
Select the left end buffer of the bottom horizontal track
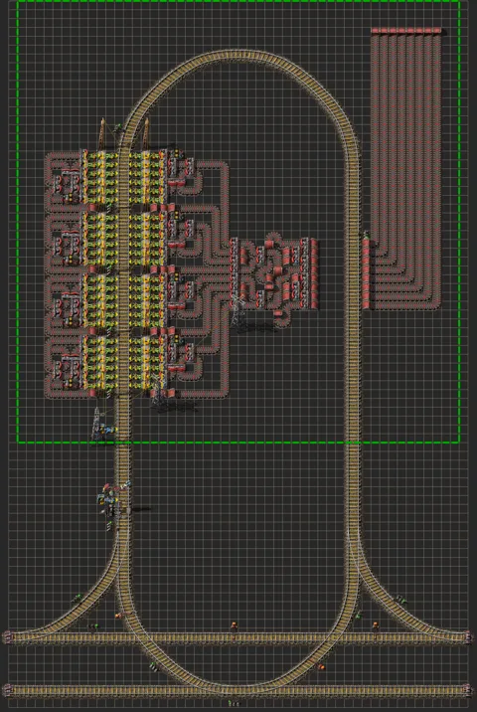tap(6, 691)
